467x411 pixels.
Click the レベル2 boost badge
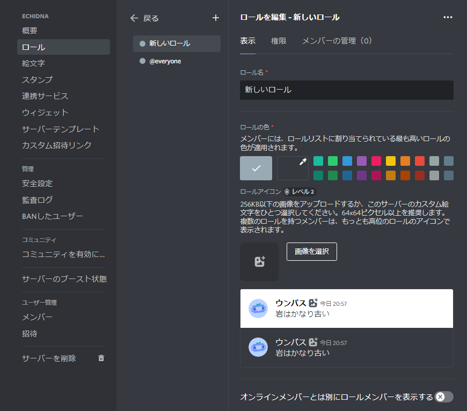click(x=300, y=192)
